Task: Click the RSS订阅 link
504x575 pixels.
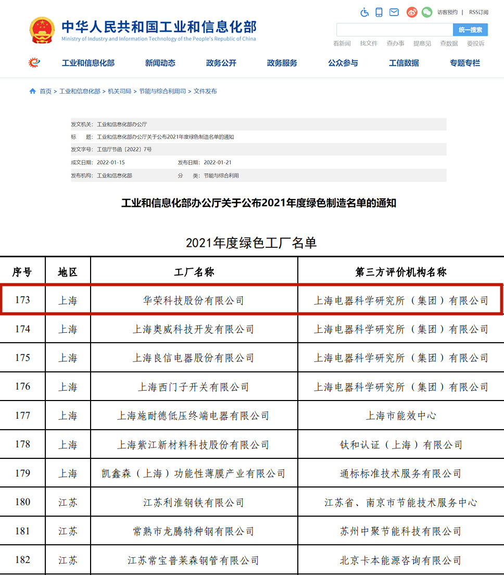Action: (478, 12)
